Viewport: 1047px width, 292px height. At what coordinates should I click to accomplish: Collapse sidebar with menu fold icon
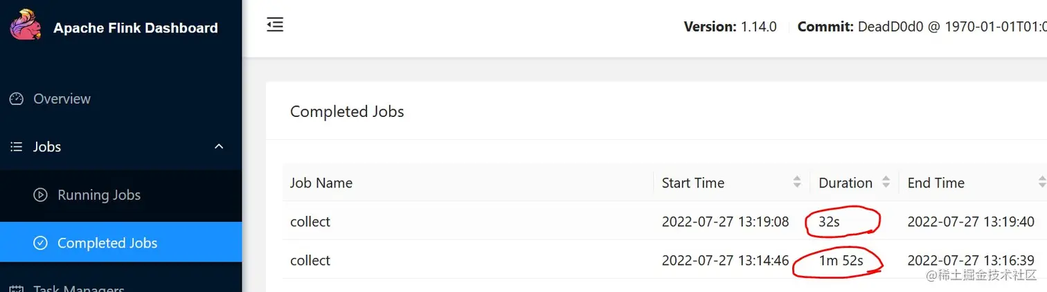(x=275, y=25)
